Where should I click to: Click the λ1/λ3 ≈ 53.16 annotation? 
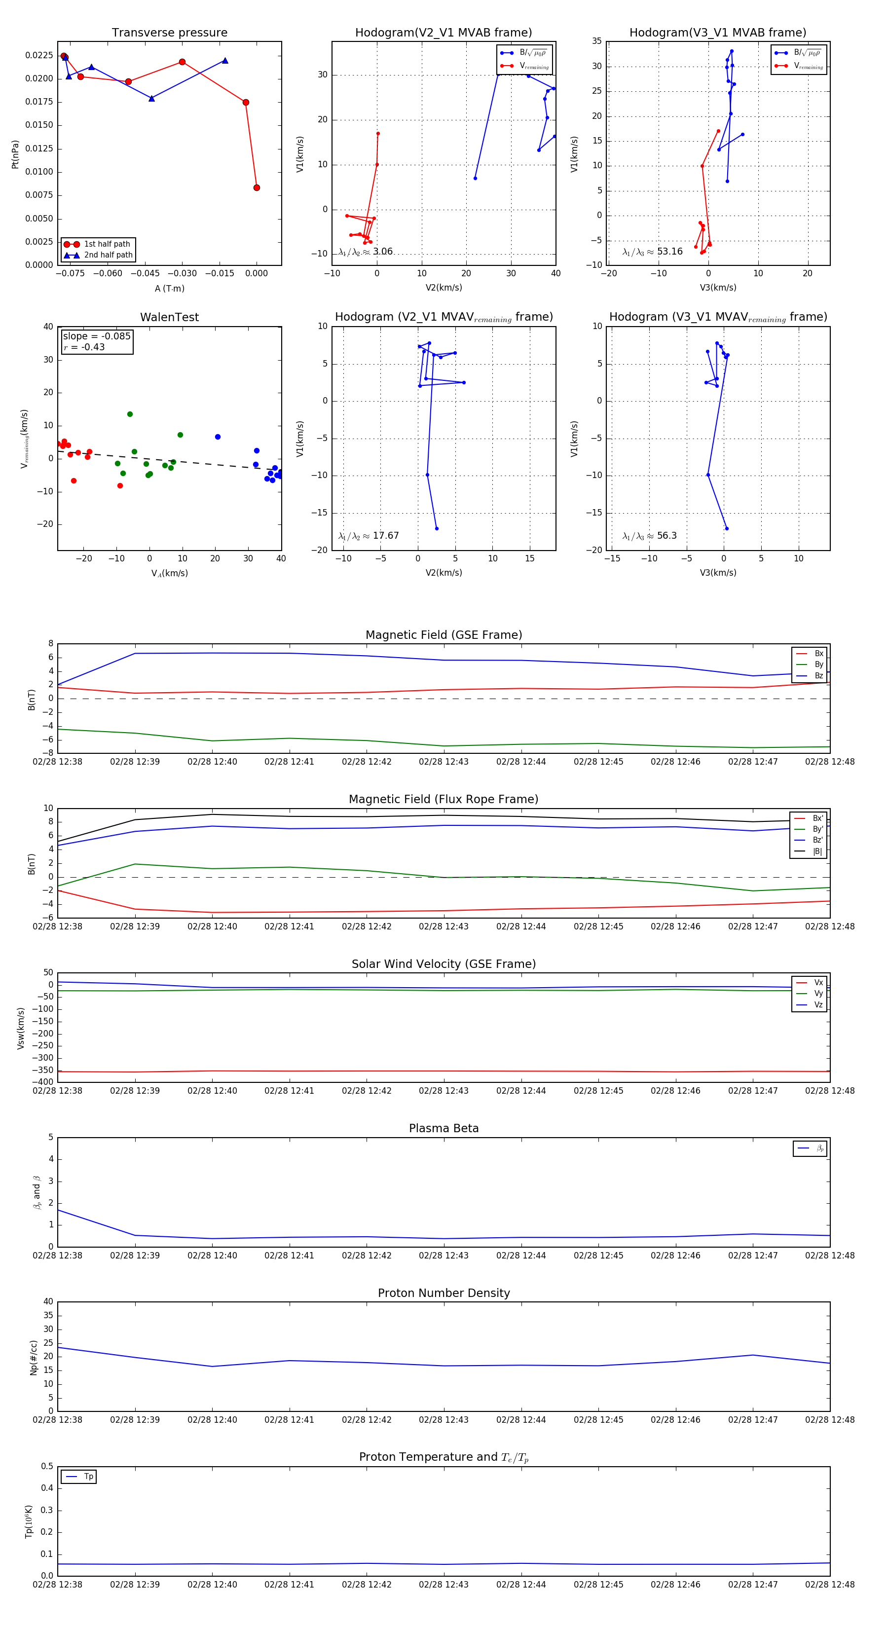tap(652, 252)
